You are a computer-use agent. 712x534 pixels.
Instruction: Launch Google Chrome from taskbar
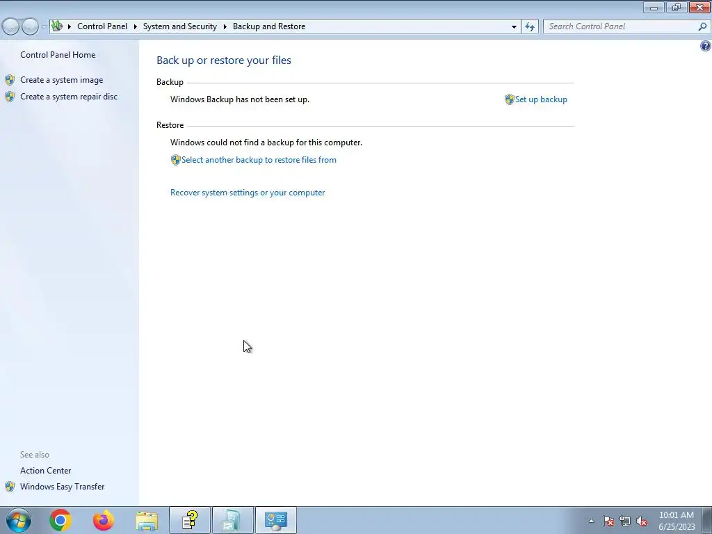(x=60, y=520)
